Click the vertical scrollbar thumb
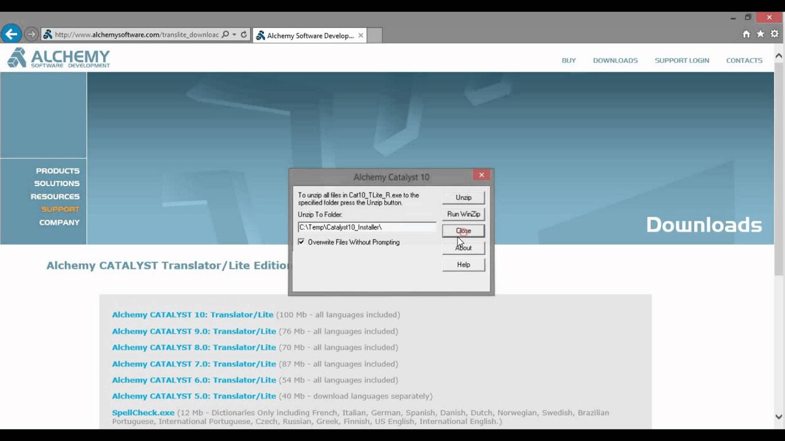The width and height of the screenshot is (785, 441). pos(779,168)
